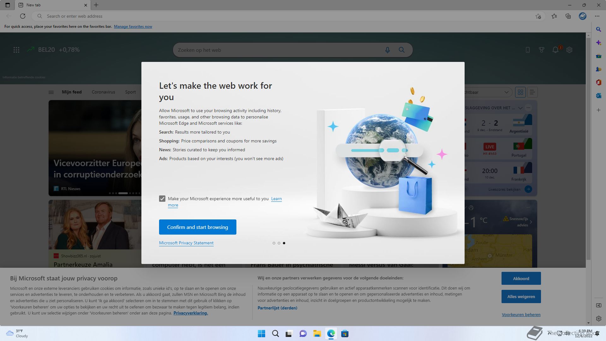
Task: Switch feed to grid view
Action: (x=520, y=92)
